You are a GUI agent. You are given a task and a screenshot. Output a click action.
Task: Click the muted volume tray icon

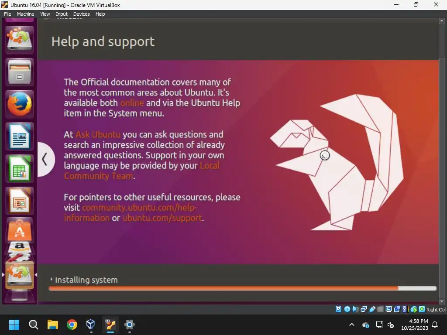(x=391, y=325)
